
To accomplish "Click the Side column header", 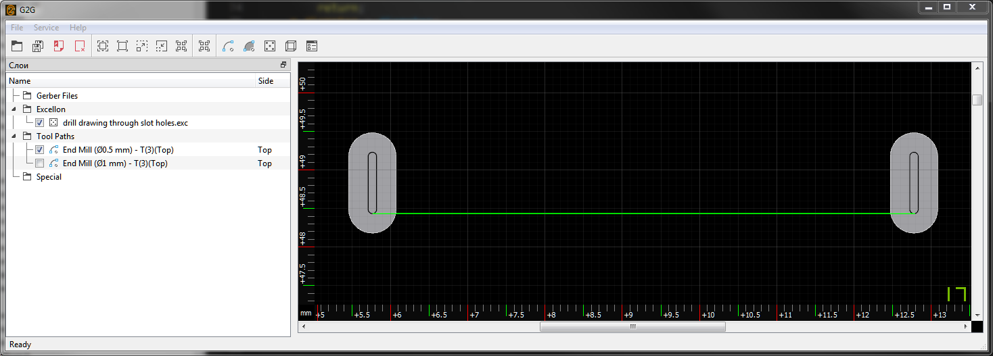I will coord(273,81).
